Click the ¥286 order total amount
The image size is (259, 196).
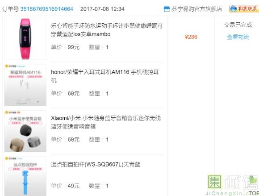pyautogui.click(x=191, y=37)
